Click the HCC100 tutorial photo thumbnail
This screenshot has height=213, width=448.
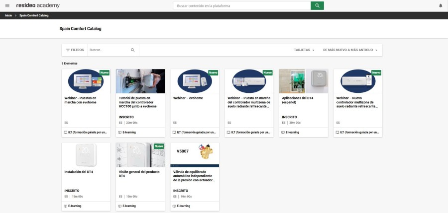coord(140,81)
